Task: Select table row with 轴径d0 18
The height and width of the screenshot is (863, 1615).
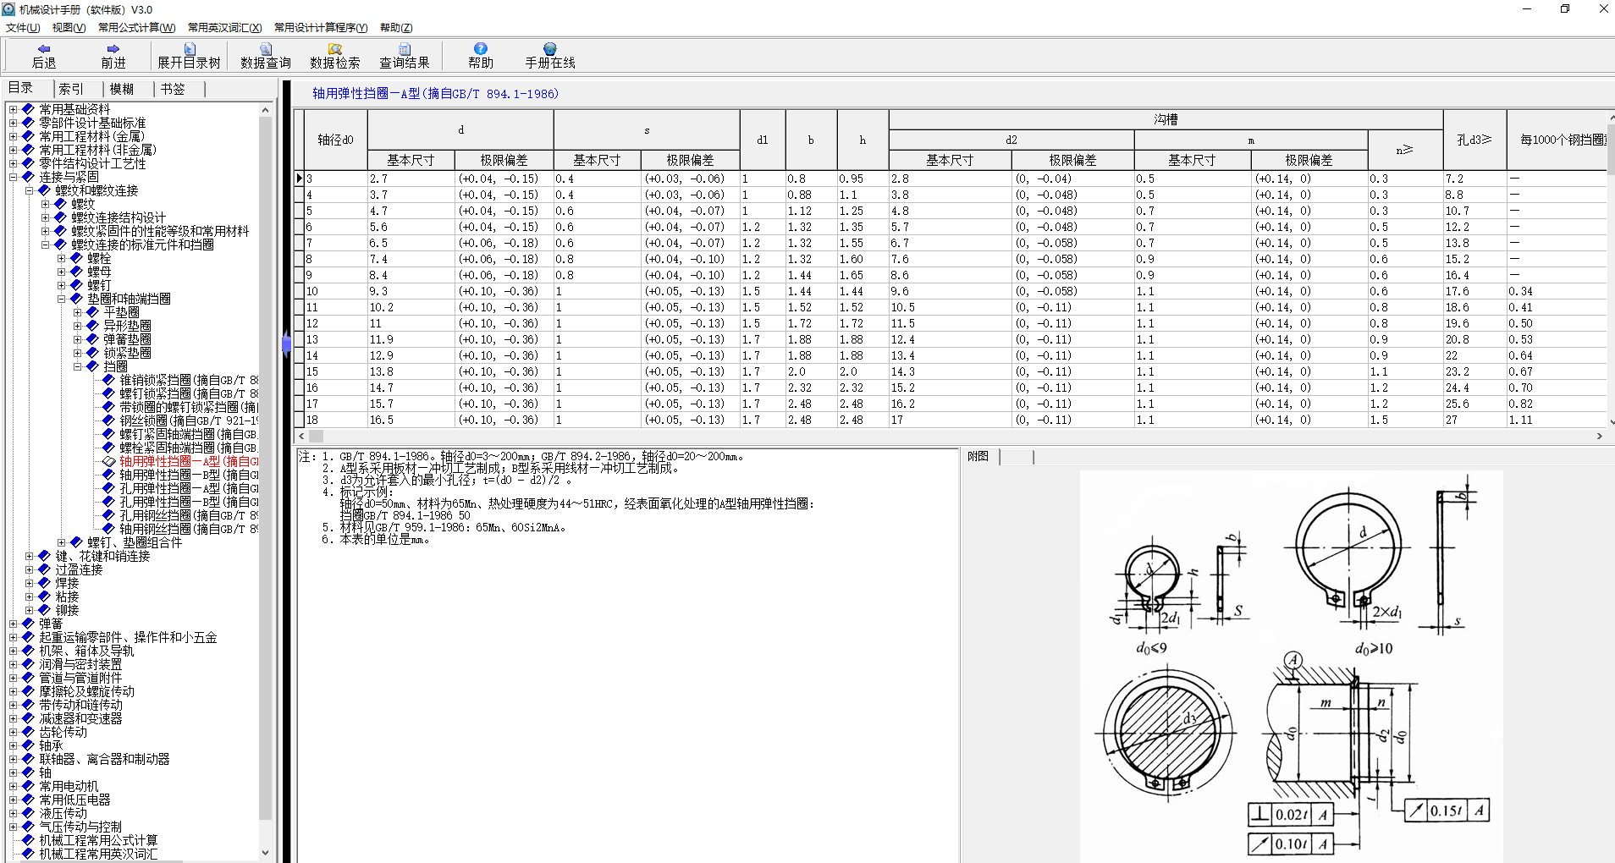Action: pos(950,420)
